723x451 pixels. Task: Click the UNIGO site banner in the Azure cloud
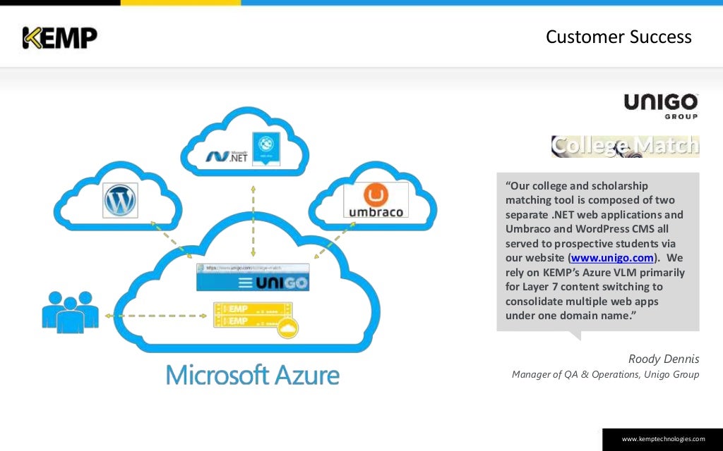(253, 282)
